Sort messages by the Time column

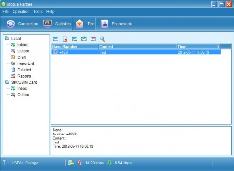198,47
